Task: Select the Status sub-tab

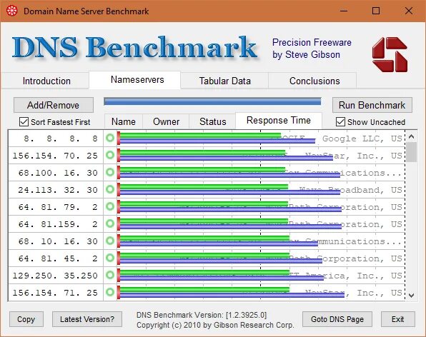Action: tap(212, 121)
